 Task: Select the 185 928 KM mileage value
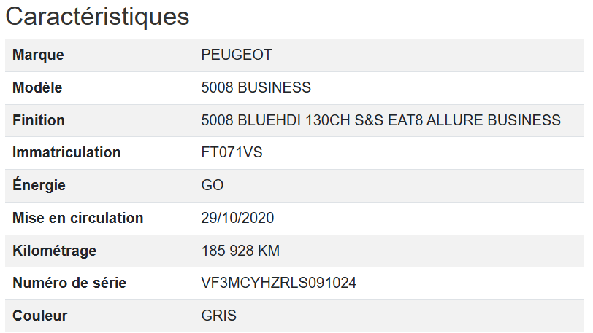click(x=240, y=251)
